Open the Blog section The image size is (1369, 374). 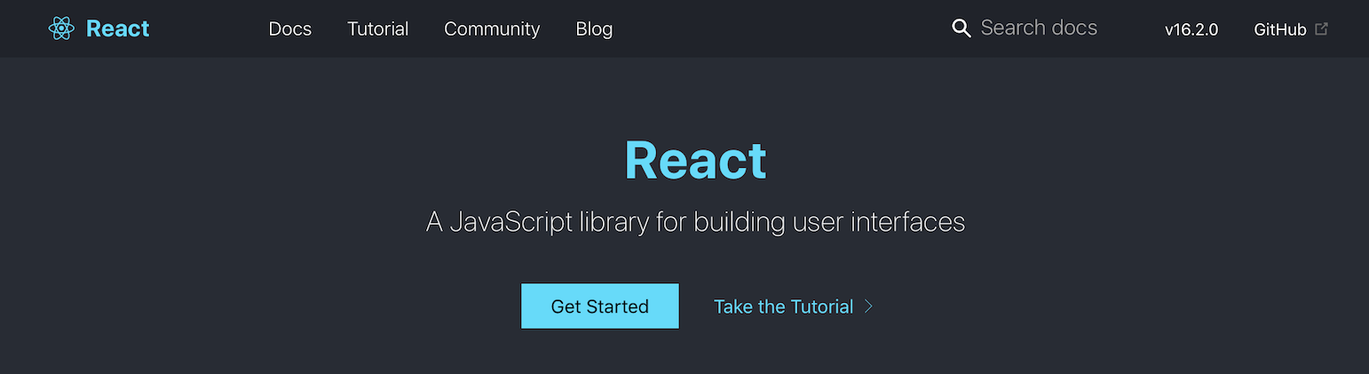point(594,28)
